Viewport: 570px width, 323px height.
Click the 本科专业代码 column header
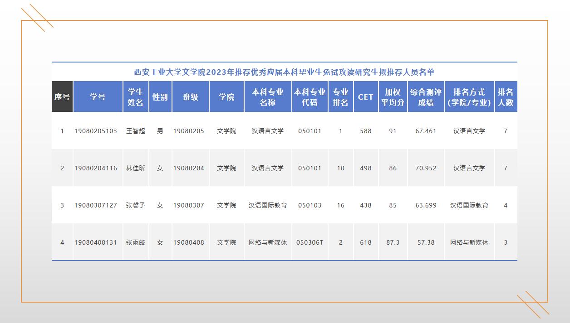tap(310, 97)
